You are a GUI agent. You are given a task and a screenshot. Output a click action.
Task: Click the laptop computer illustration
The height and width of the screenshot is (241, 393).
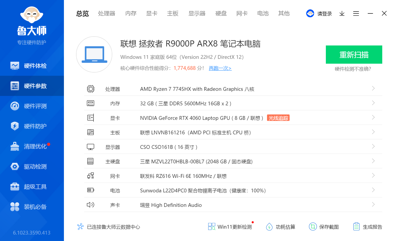pos(94,55)
